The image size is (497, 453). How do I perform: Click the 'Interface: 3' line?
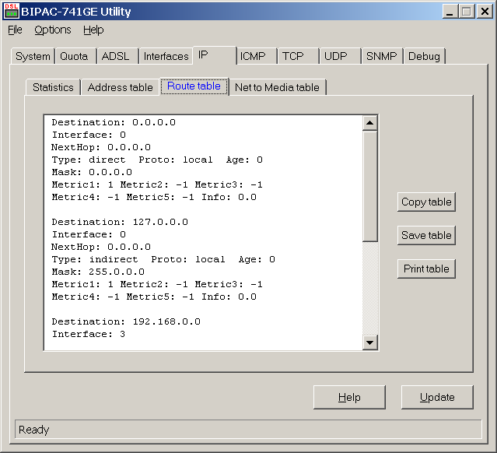89,334
